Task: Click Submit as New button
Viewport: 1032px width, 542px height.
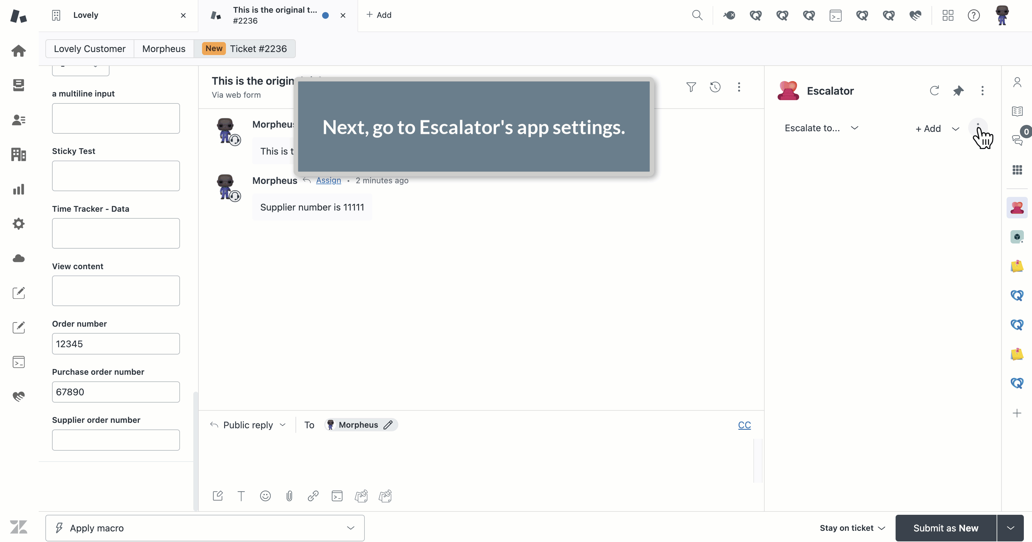Action: pos(946,528)
